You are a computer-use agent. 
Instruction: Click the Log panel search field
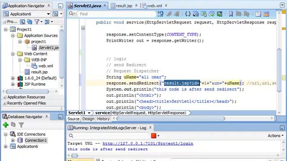(x=112, y=136)
